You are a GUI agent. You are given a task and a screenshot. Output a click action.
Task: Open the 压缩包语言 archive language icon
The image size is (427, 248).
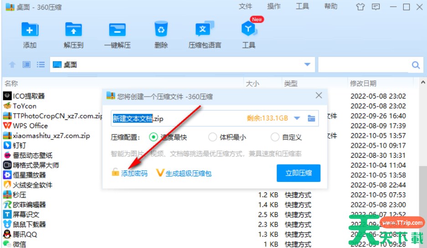click(205, 30)
